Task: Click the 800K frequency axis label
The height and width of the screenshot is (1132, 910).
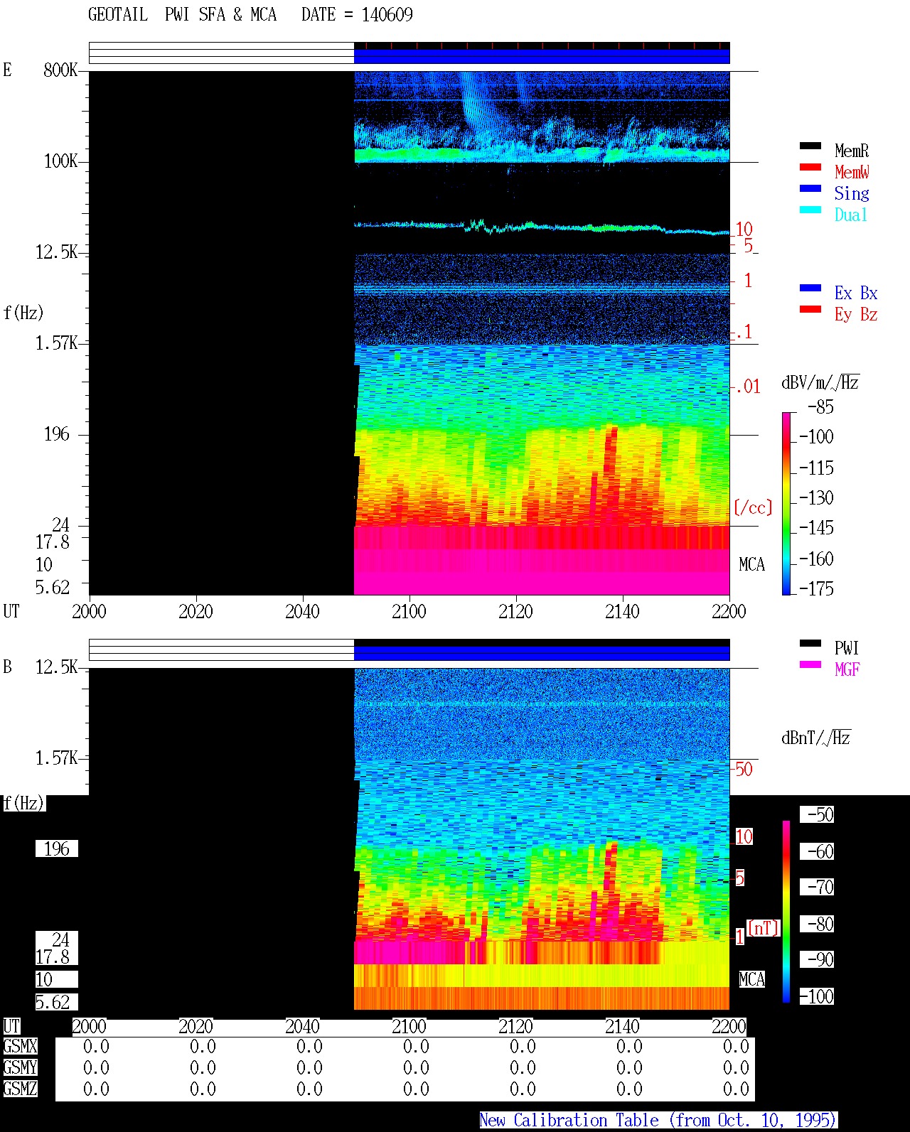Action: point(60,70)
